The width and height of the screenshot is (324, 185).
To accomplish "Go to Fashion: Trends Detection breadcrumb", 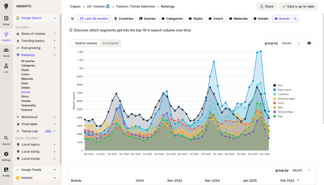I will 136,6.
